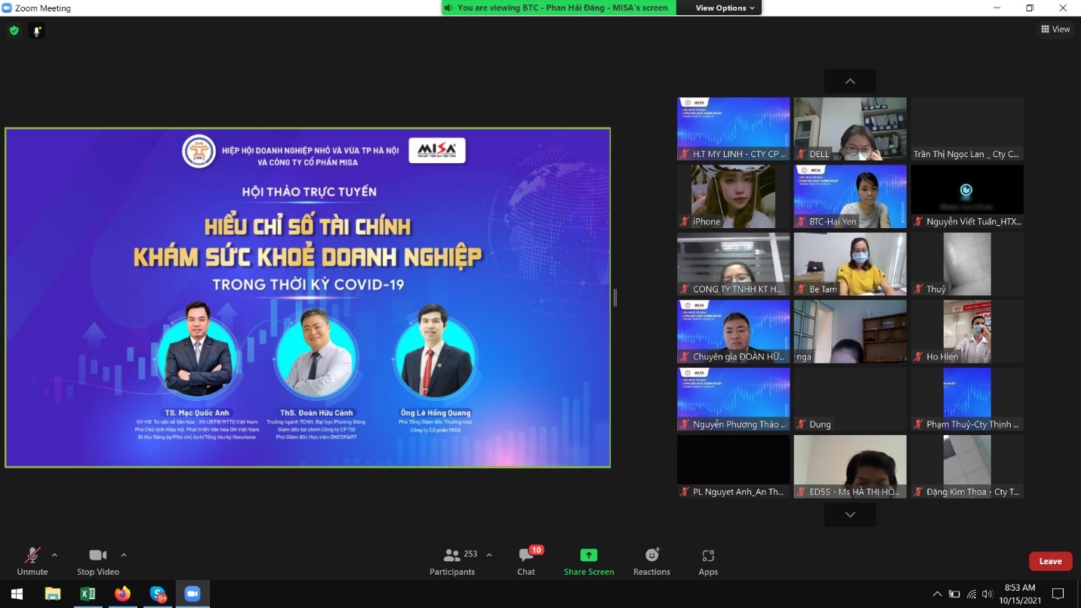Screen dimensions: 1081x608
Task: Show next page of video thumbnails
Action: point(850,514)
